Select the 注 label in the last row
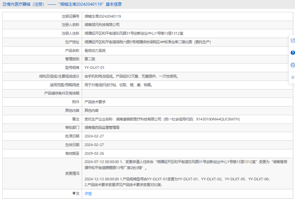Image resolution: width=295 pixels, height=201 pixels. click(x=77, y=193)
